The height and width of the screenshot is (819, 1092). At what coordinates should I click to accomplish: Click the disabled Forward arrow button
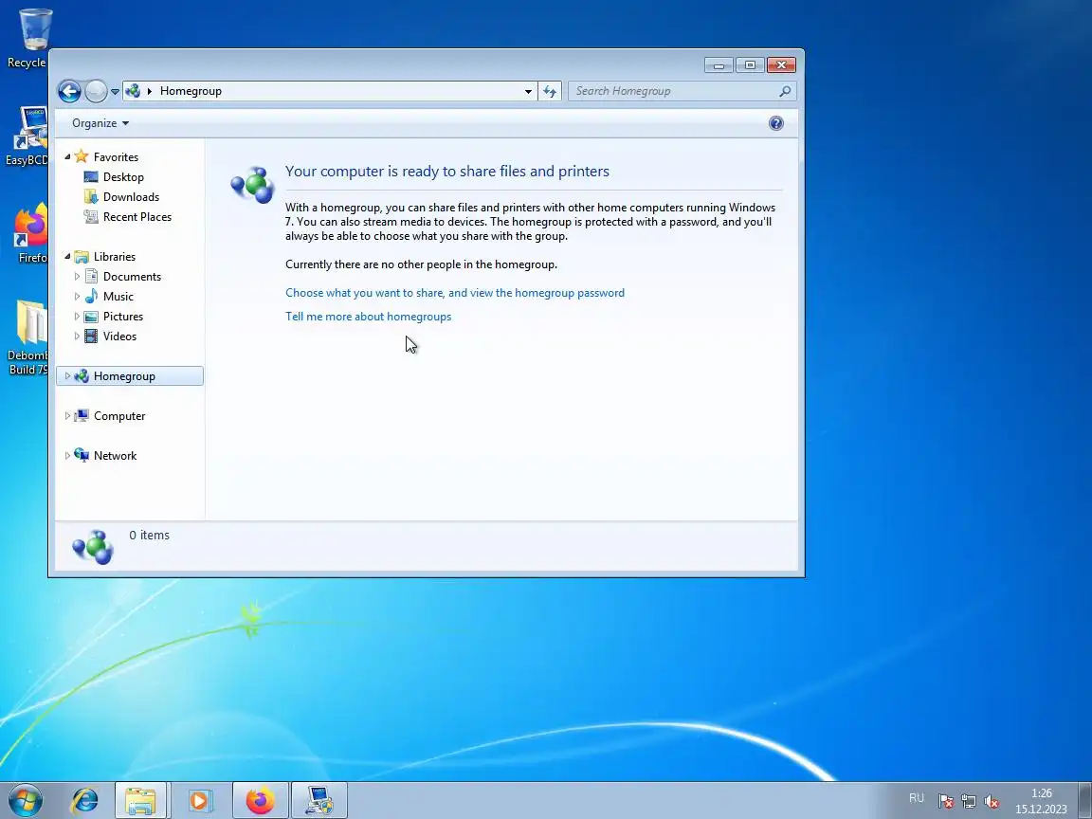coord(96,91)
